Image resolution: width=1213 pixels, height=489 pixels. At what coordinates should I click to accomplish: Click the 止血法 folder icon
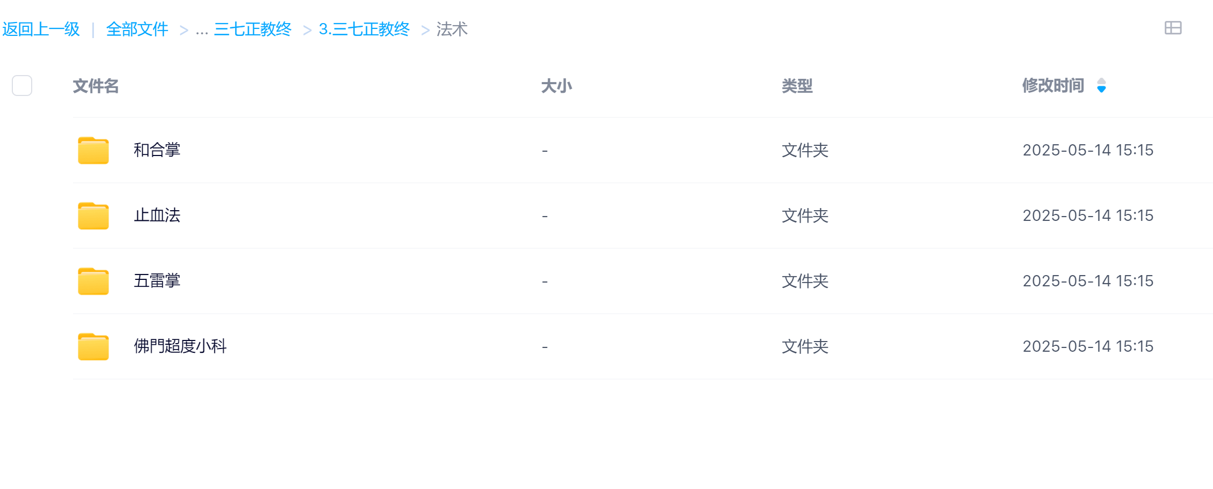point(93,216)
